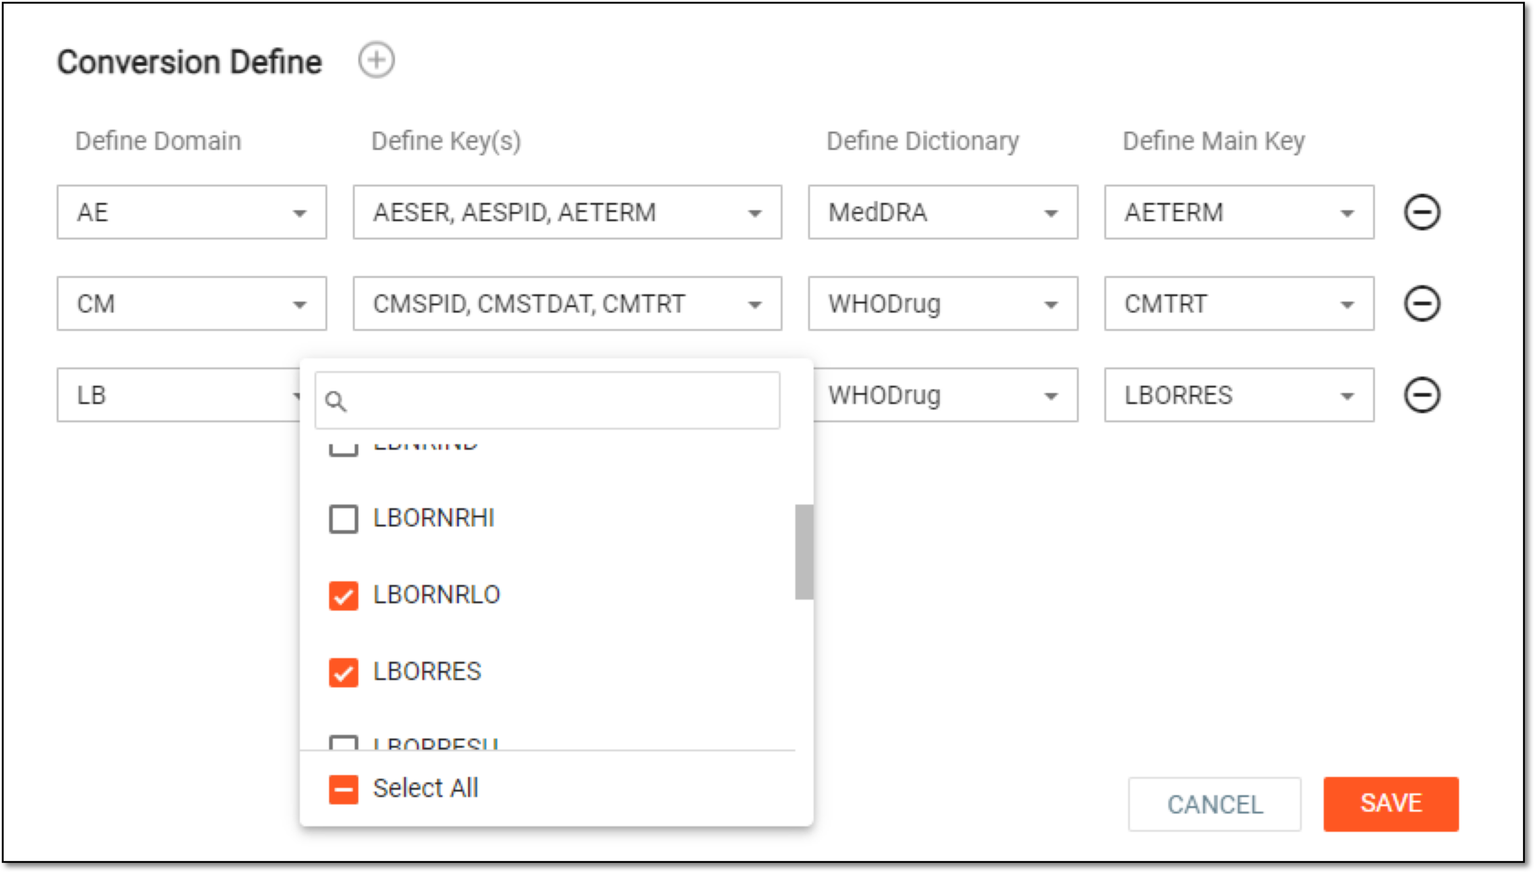
Task: Click the SAVE button
Action: click(x=1390, y=804)
